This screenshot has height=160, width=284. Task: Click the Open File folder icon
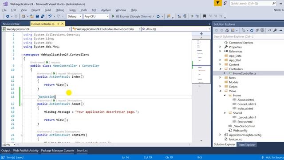[32, 16]
